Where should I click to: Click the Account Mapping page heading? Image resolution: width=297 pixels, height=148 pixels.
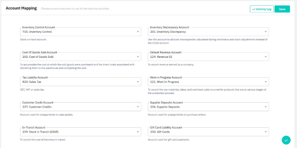(x=21, y=8)
